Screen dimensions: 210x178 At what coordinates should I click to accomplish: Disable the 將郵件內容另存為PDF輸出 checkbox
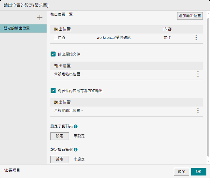click(53, 91)
